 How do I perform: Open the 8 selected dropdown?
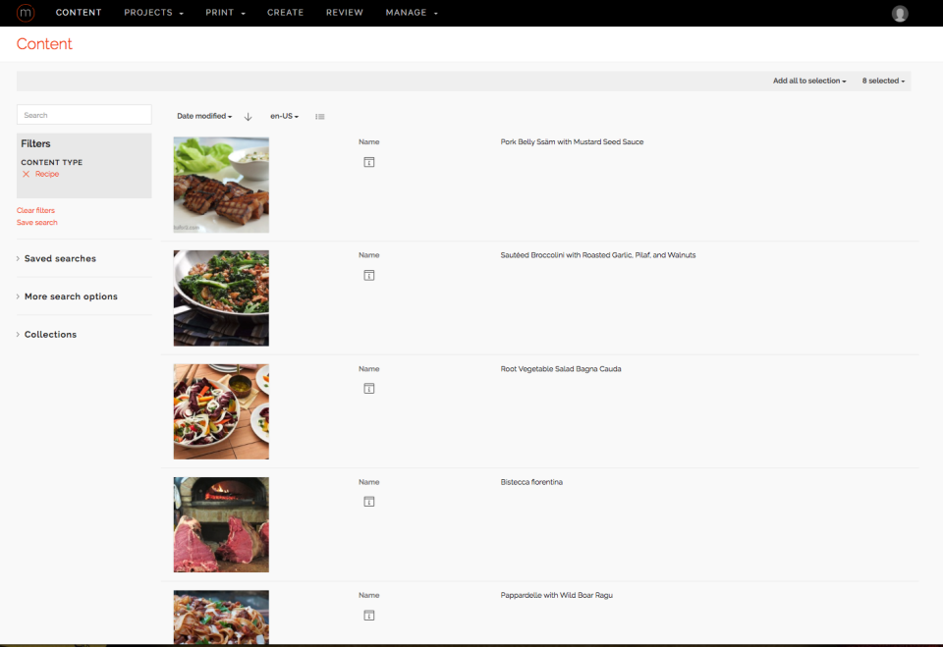[x=883, y=81]
